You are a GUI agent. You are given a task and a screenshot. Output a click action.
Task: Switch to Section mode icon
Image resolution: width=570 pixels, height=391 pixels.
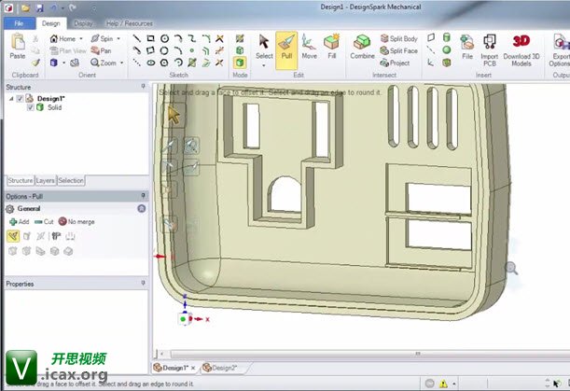click(x=240, y=50)
